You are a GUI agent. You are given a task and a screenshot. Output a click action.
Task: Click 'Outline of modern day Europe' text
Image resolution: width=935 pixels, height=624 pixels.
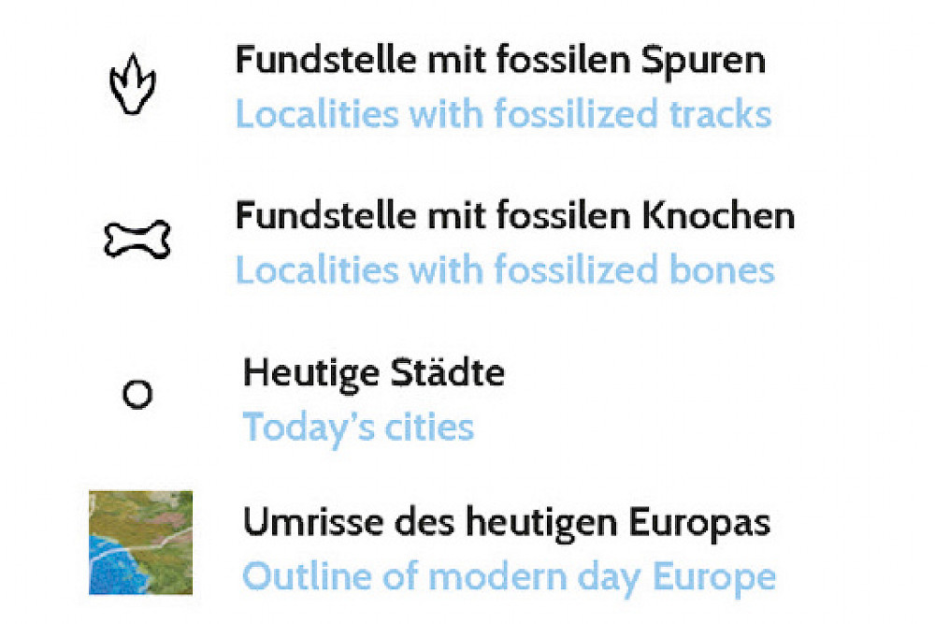510,575
